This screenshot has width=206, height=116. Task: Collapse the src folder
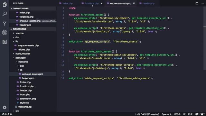pos(17,111)
